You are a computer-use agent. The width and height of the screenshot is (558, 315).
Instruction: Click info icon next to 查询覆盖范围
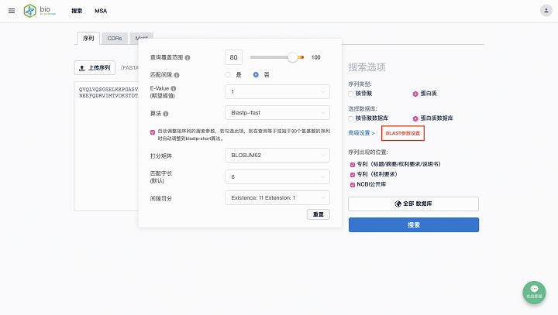(x=188, y=57)
